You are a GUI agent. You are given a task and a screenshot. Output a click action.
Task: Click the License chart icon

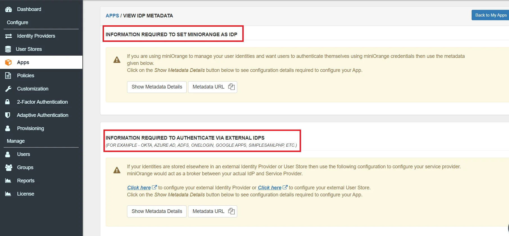coord(8,194)
